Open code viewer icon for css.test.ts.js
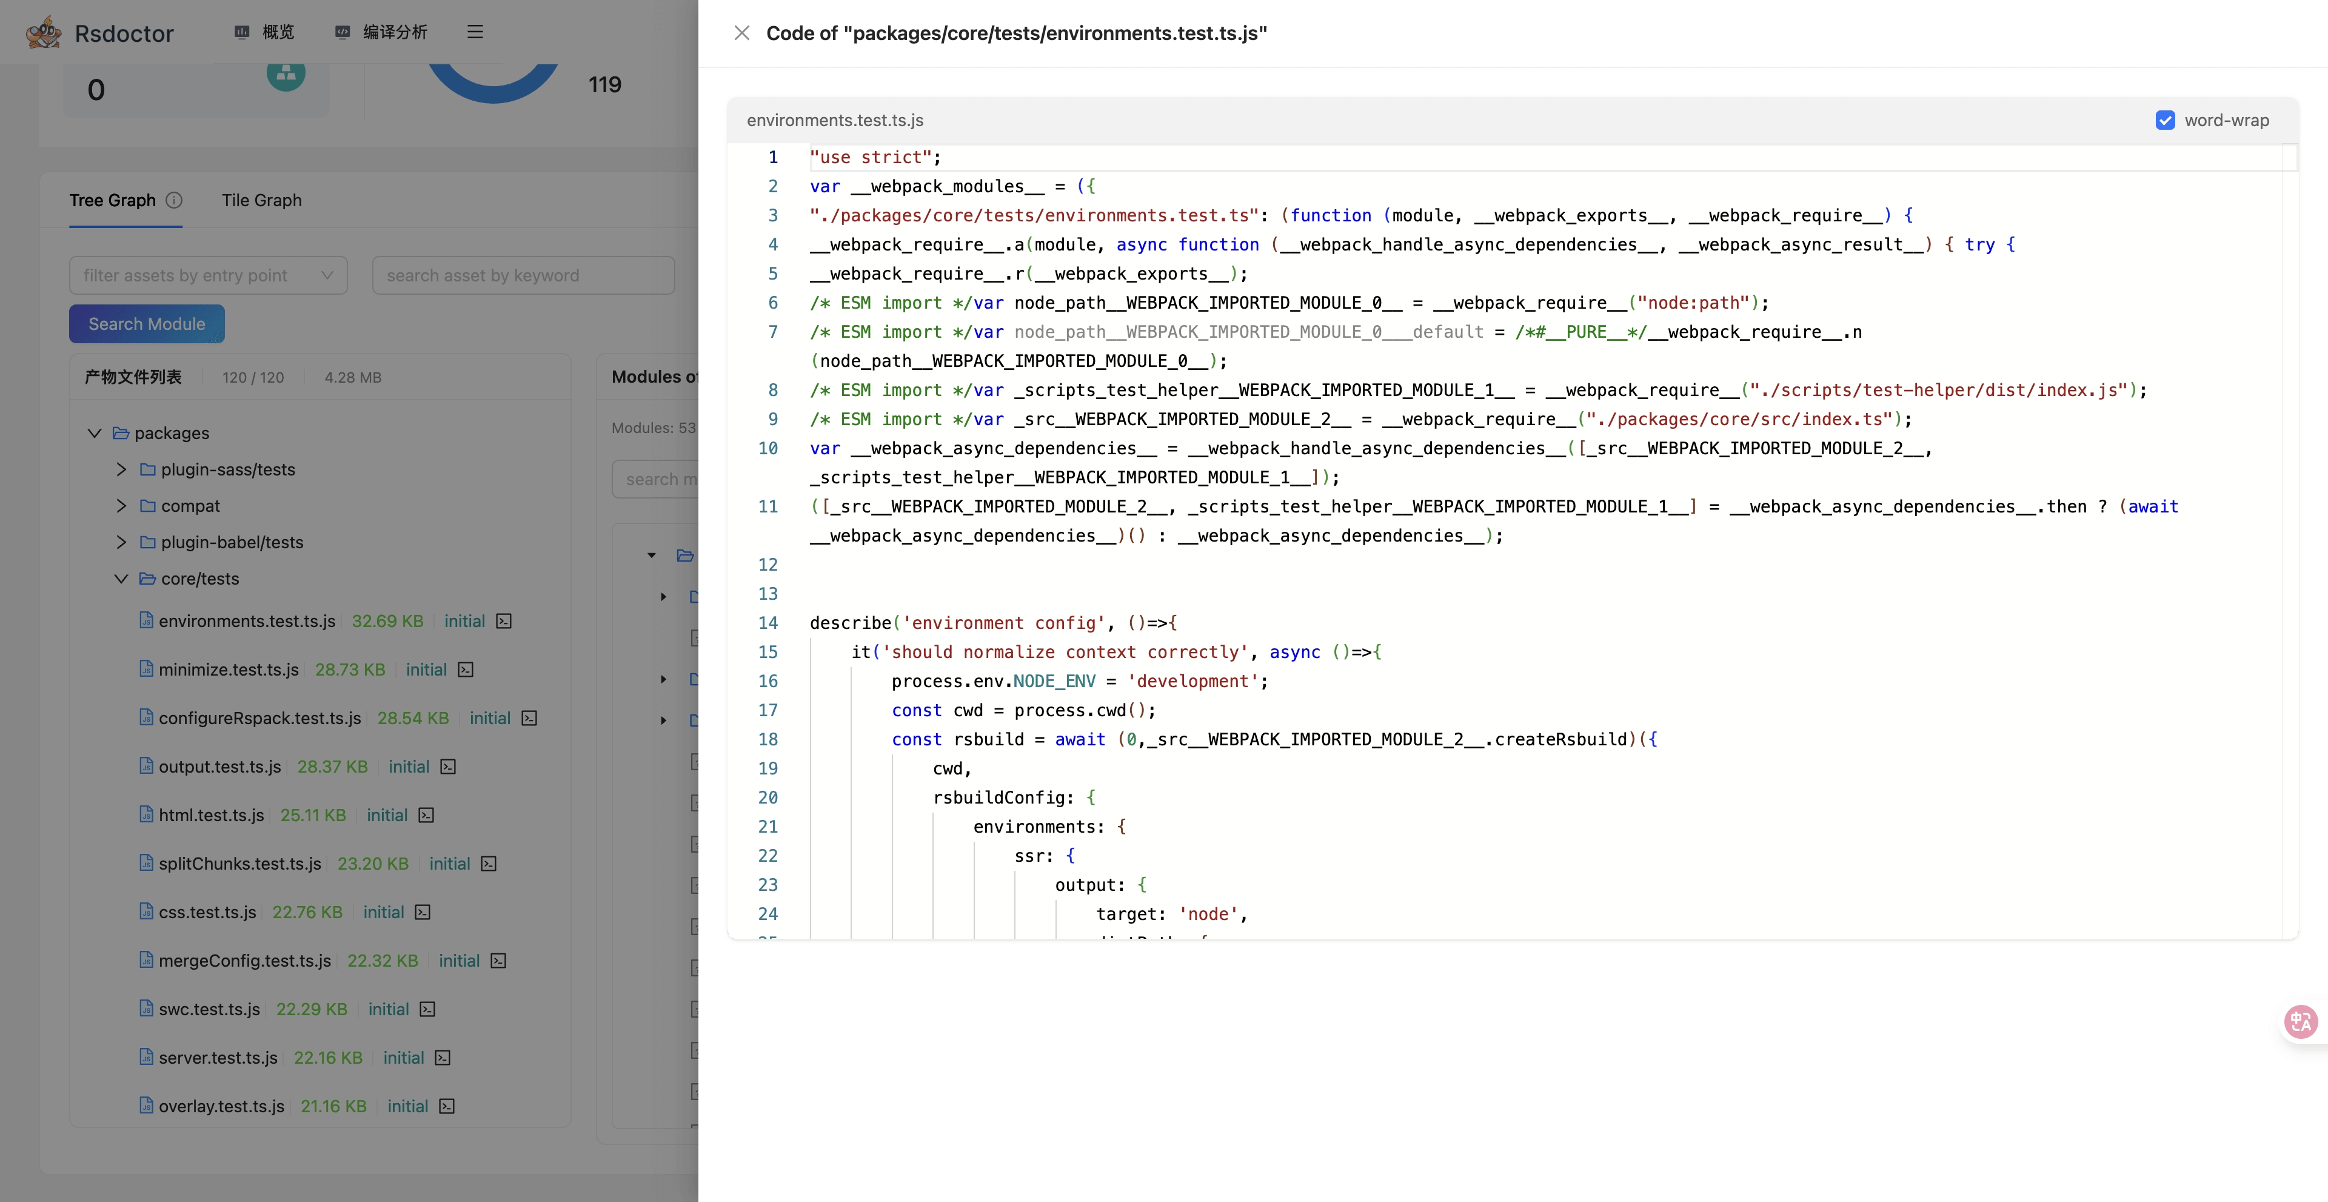 pyautogui.click(x=423, y=912)
